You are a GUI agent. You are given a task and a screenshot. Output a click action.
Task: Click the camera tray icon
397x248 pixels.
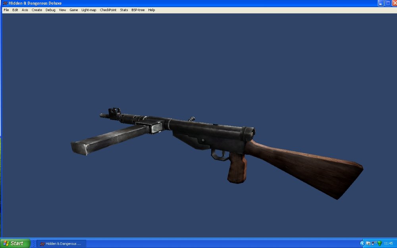(x=368, y=244)
